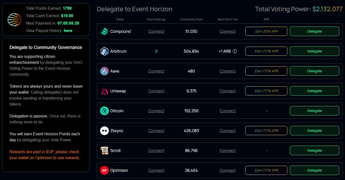Connect in Scroll Next Point Tier column
Screen dimensions: 345x180
tap(227, 150)
